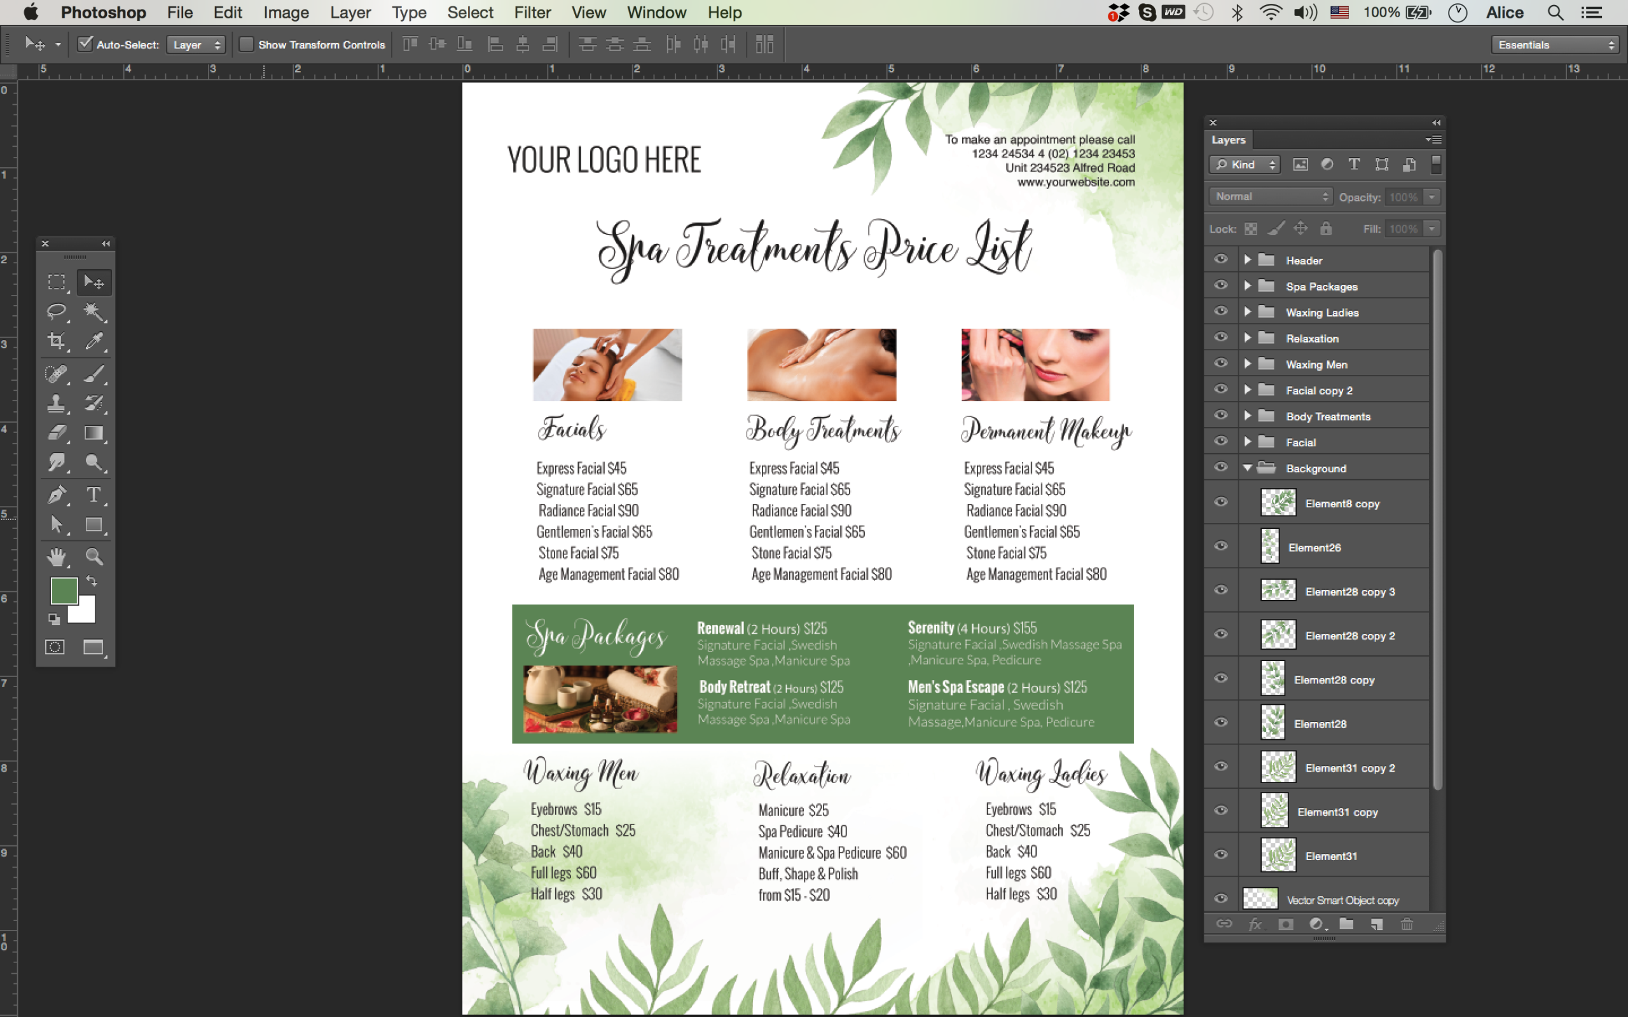Hide the Spa Packages group
1628x1017 pixels.
click(1221, 286)
